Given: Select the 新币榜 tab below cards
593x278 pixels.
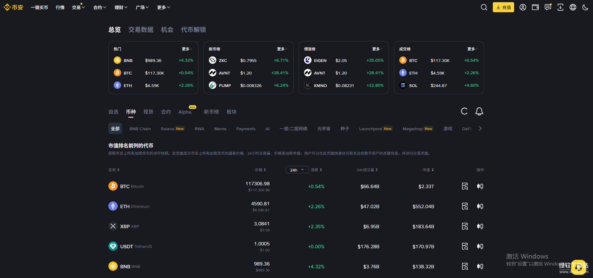Looking at the screenshot, I should [211, 112].
